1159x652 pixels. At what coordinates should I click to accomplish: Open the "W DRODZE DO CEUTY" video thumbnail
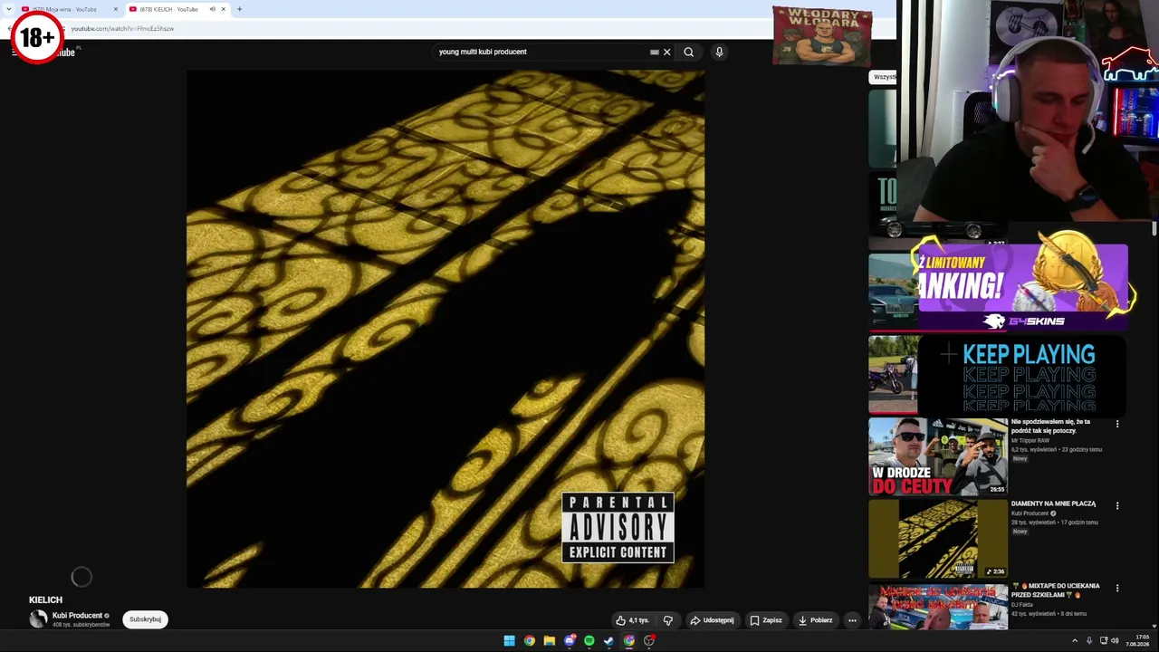coord(937,456)
